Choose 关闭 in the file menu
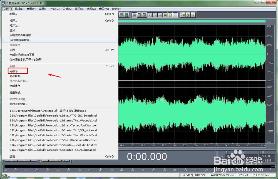 [x=60, y=50]
